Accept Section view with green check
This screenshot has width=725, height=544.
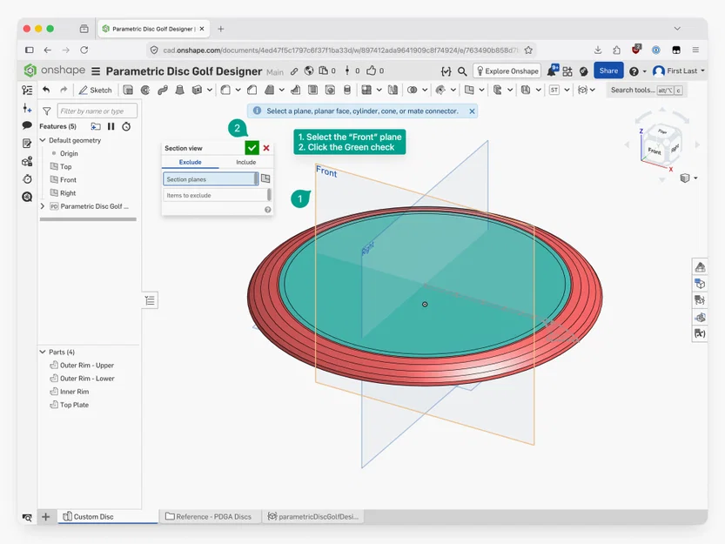pos(252,148)
